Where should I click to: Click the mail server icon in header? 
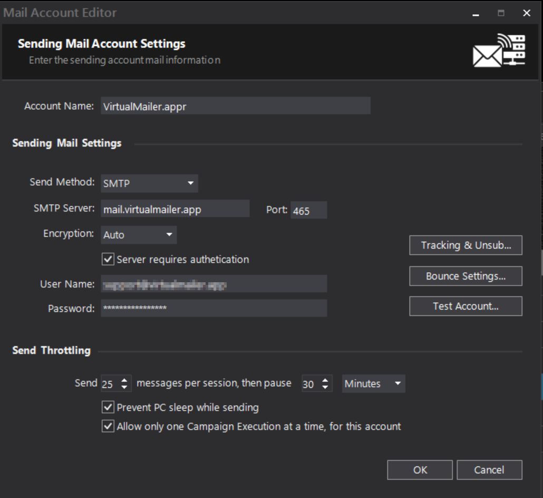(x=499, y=50)
